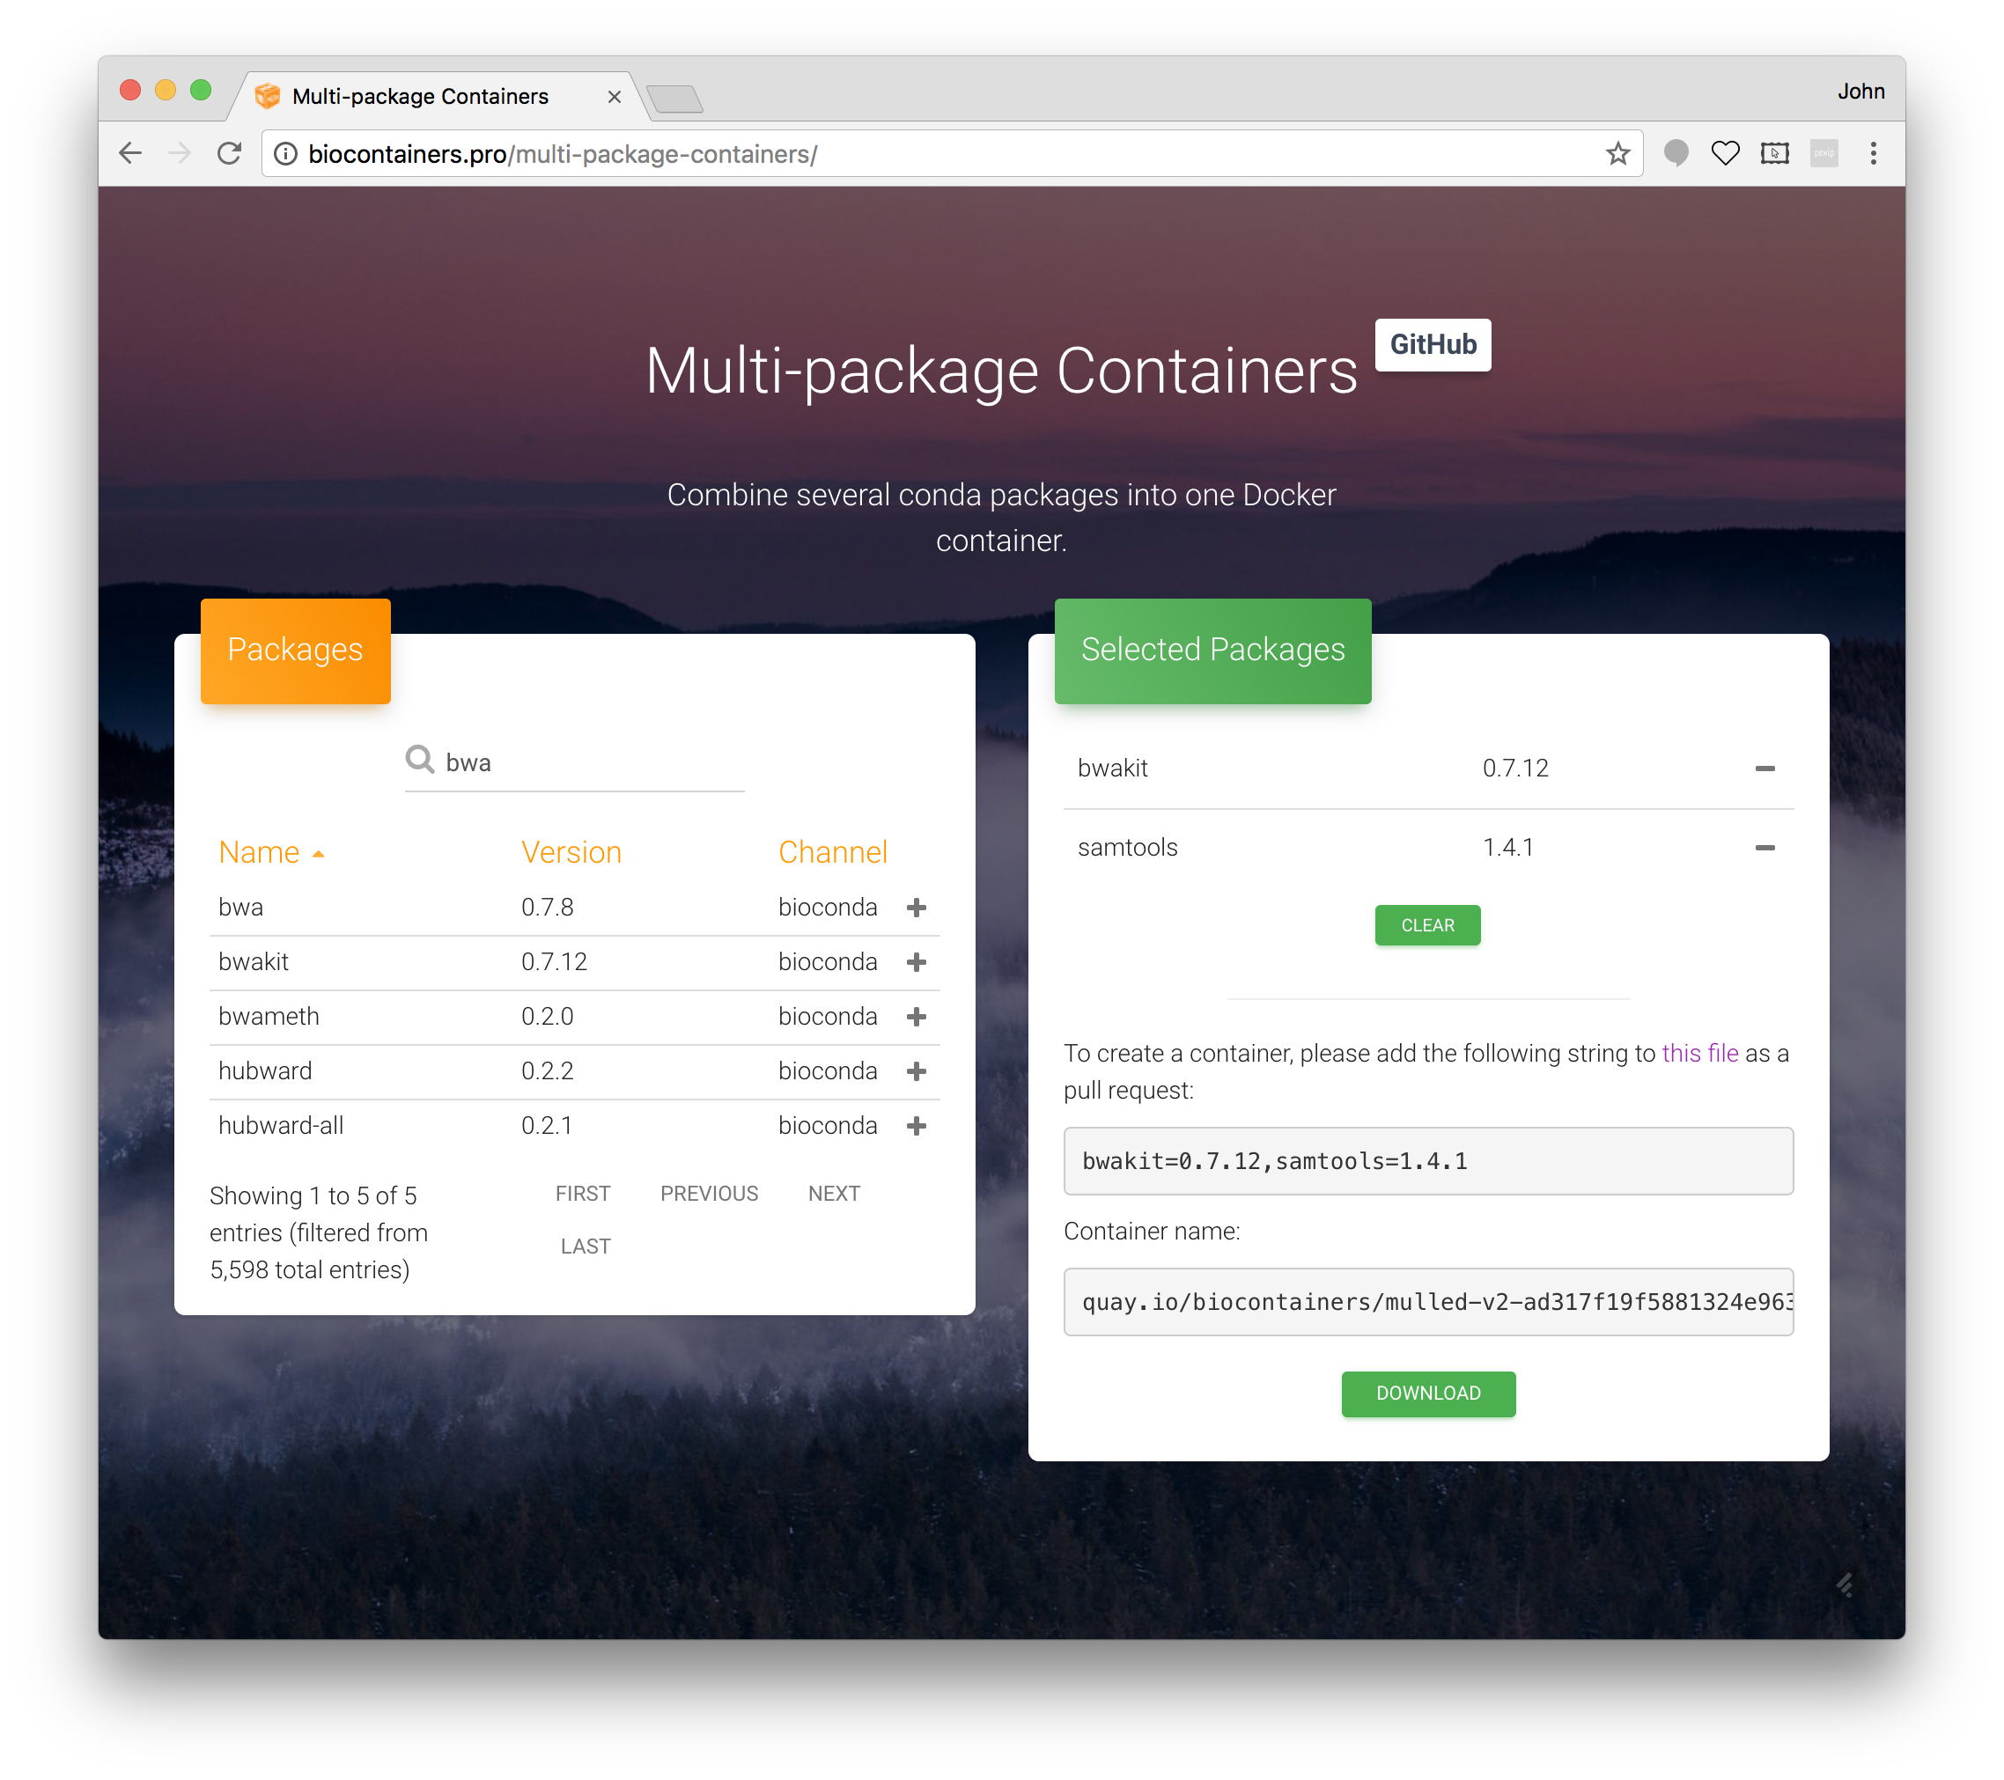Close the Multi-package Containers tab
Image resolution: width=2004 pixels, height=1780 pixels.
pos(614,96)
